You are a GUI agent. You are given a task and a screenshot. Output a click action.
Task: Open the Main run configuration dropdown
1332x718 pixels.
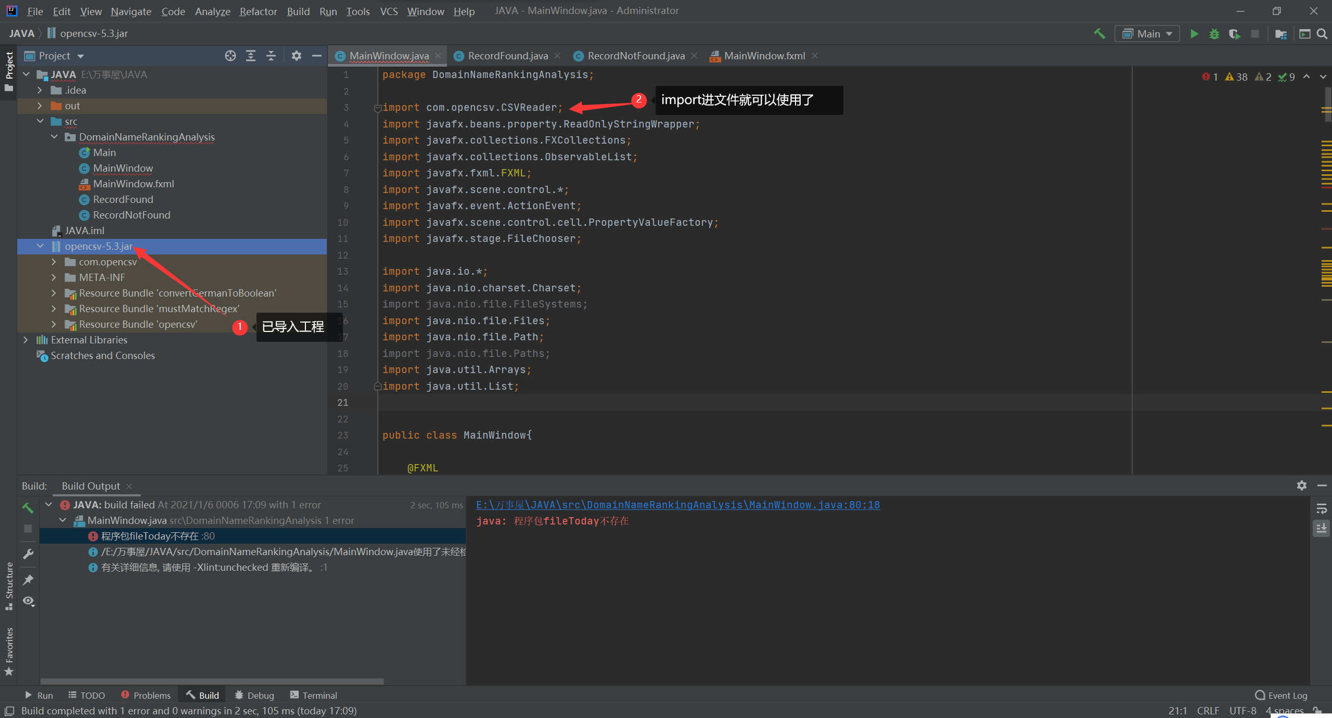pos(1147,34)
